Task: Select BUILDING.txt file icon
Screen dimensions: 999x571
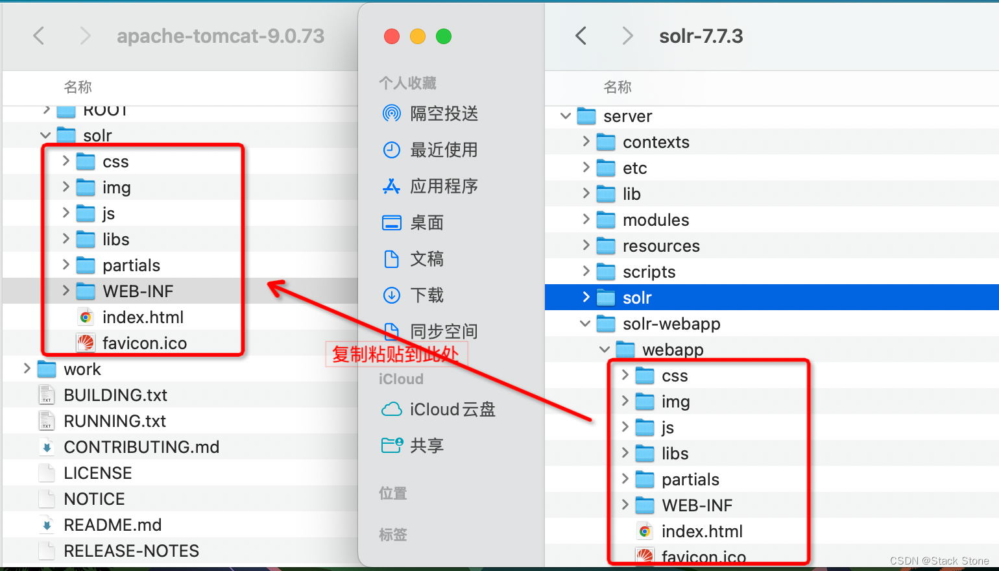Action: click(x=47, y=395)
